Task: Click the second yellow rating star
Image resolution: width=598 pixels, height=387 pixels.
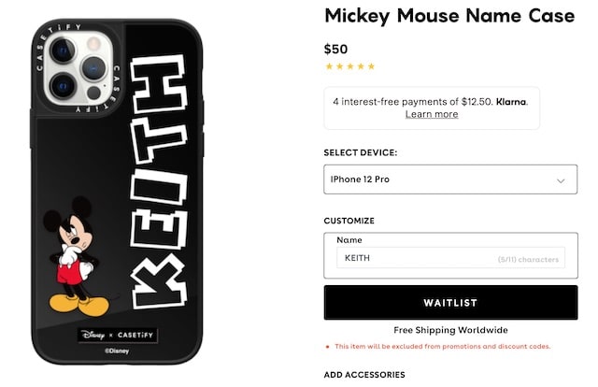Action: point(340,66)
